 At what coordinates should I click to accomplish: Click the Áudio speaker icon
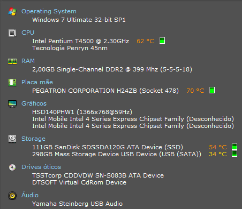point(12,196)
